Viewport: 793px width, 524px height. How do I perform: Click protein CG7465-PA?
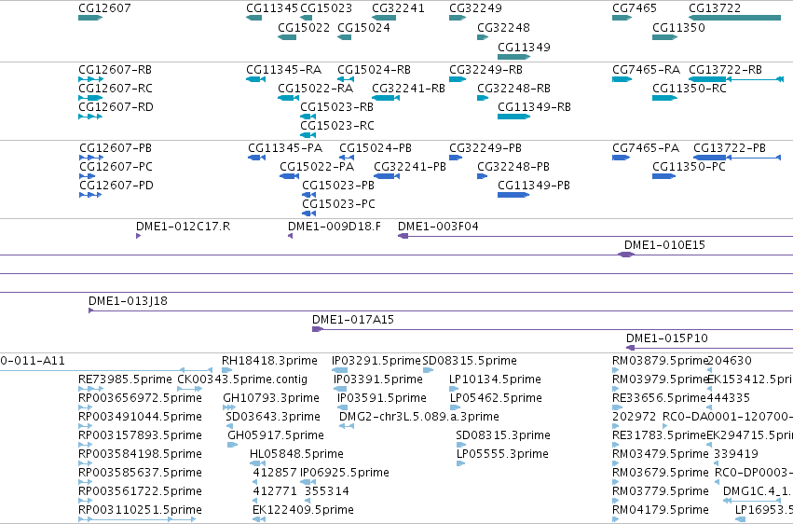[x=646, y=147]
